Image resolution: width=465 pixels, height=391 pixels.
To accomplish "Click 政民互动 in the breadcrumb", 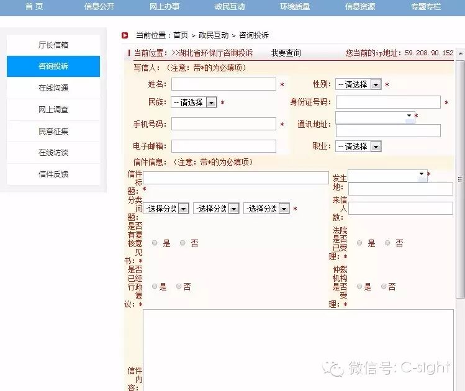I will point(214,35).
